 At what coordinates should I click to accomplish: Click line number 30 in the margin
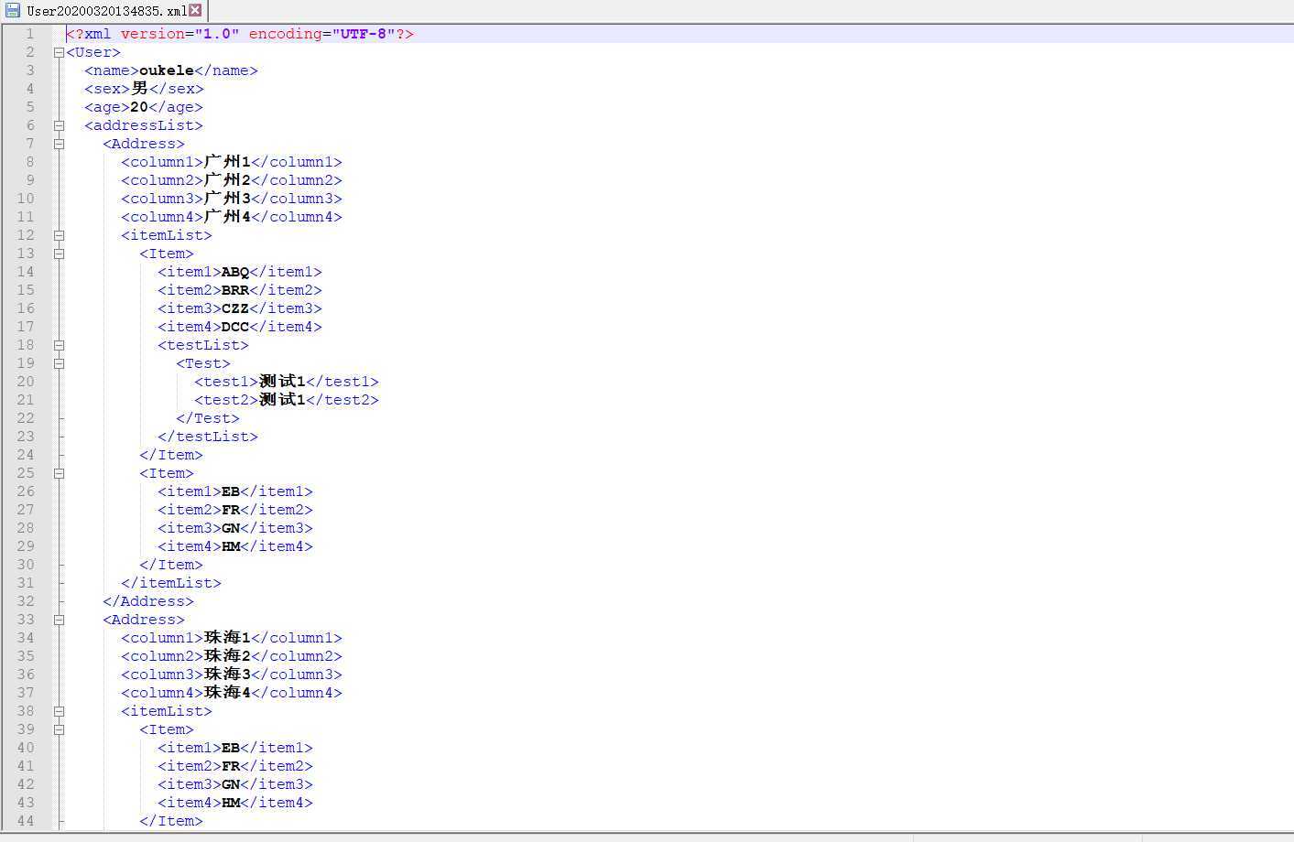(26, 565)
